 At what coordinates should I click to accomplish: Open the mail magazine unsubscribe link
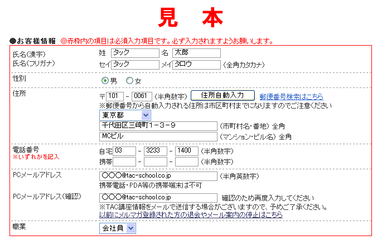tap(191, 215)
